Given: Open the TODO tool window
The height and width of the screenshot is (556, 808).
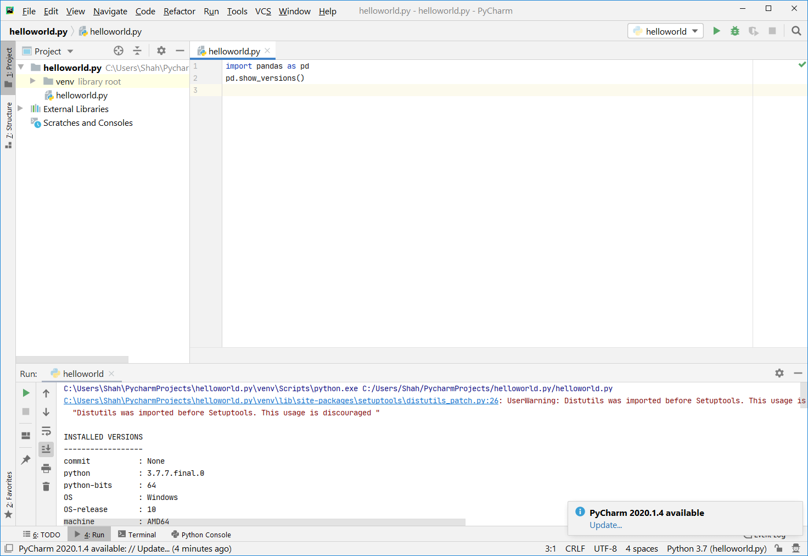Looking at the screenshot, I should (42, 534).
